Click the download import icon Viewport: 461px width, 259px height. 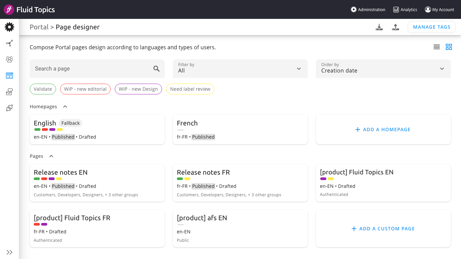click(379, 27)
